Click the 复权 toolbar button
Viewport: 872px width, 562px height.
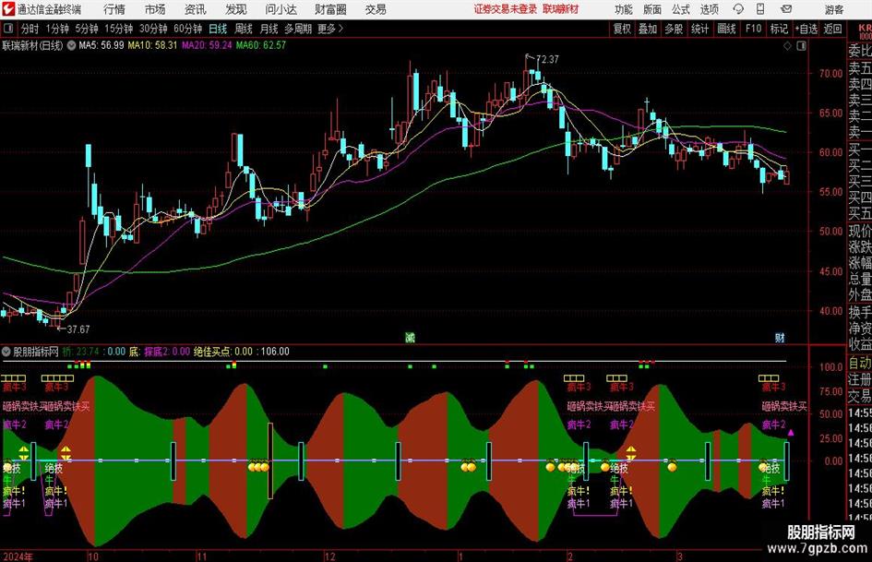tap(622, 29)
